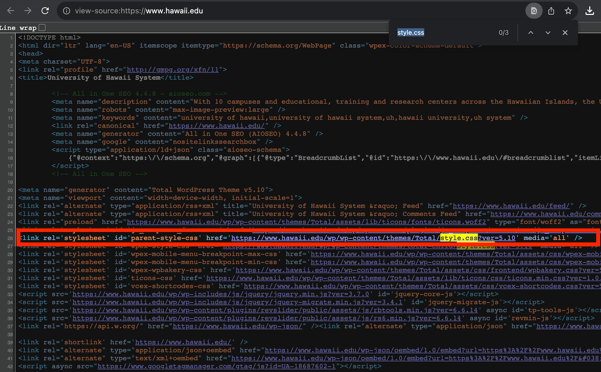Viewport: 601px width, 372px height.
Task: Go forward to the next page
Action: click(28, 11)
